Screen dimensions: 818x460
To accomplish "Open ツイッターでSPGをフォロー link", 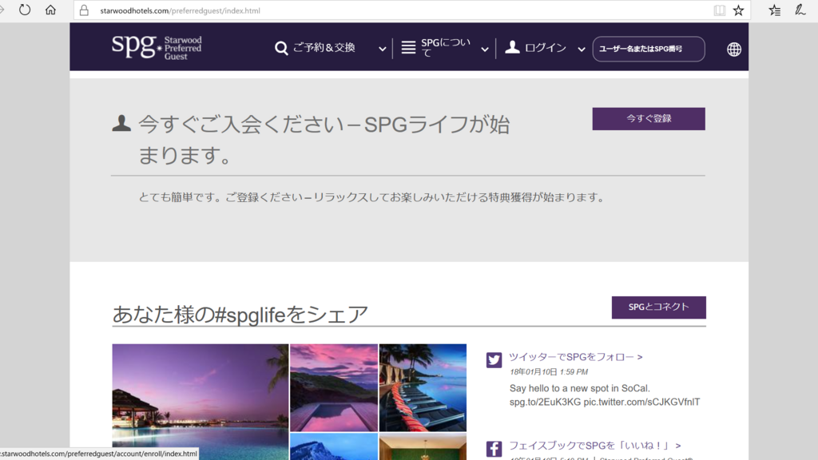I will pos(576,357).
